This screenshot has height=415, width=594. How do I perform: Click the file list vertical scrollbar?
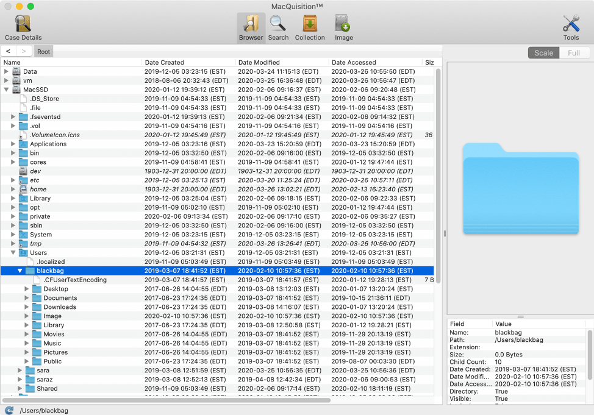[x=438, y=183]
